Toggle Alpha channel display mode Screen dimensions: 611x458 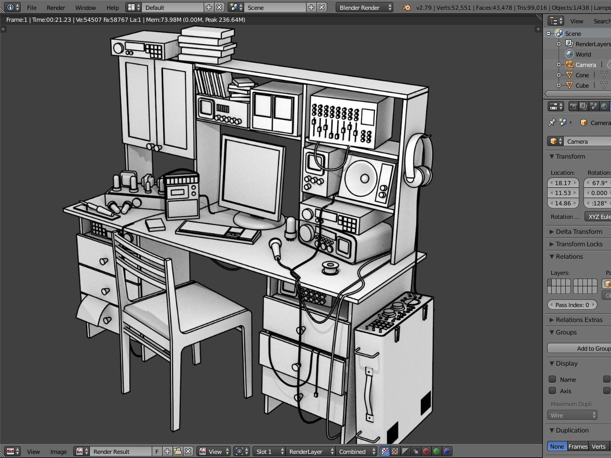point(405,451)
